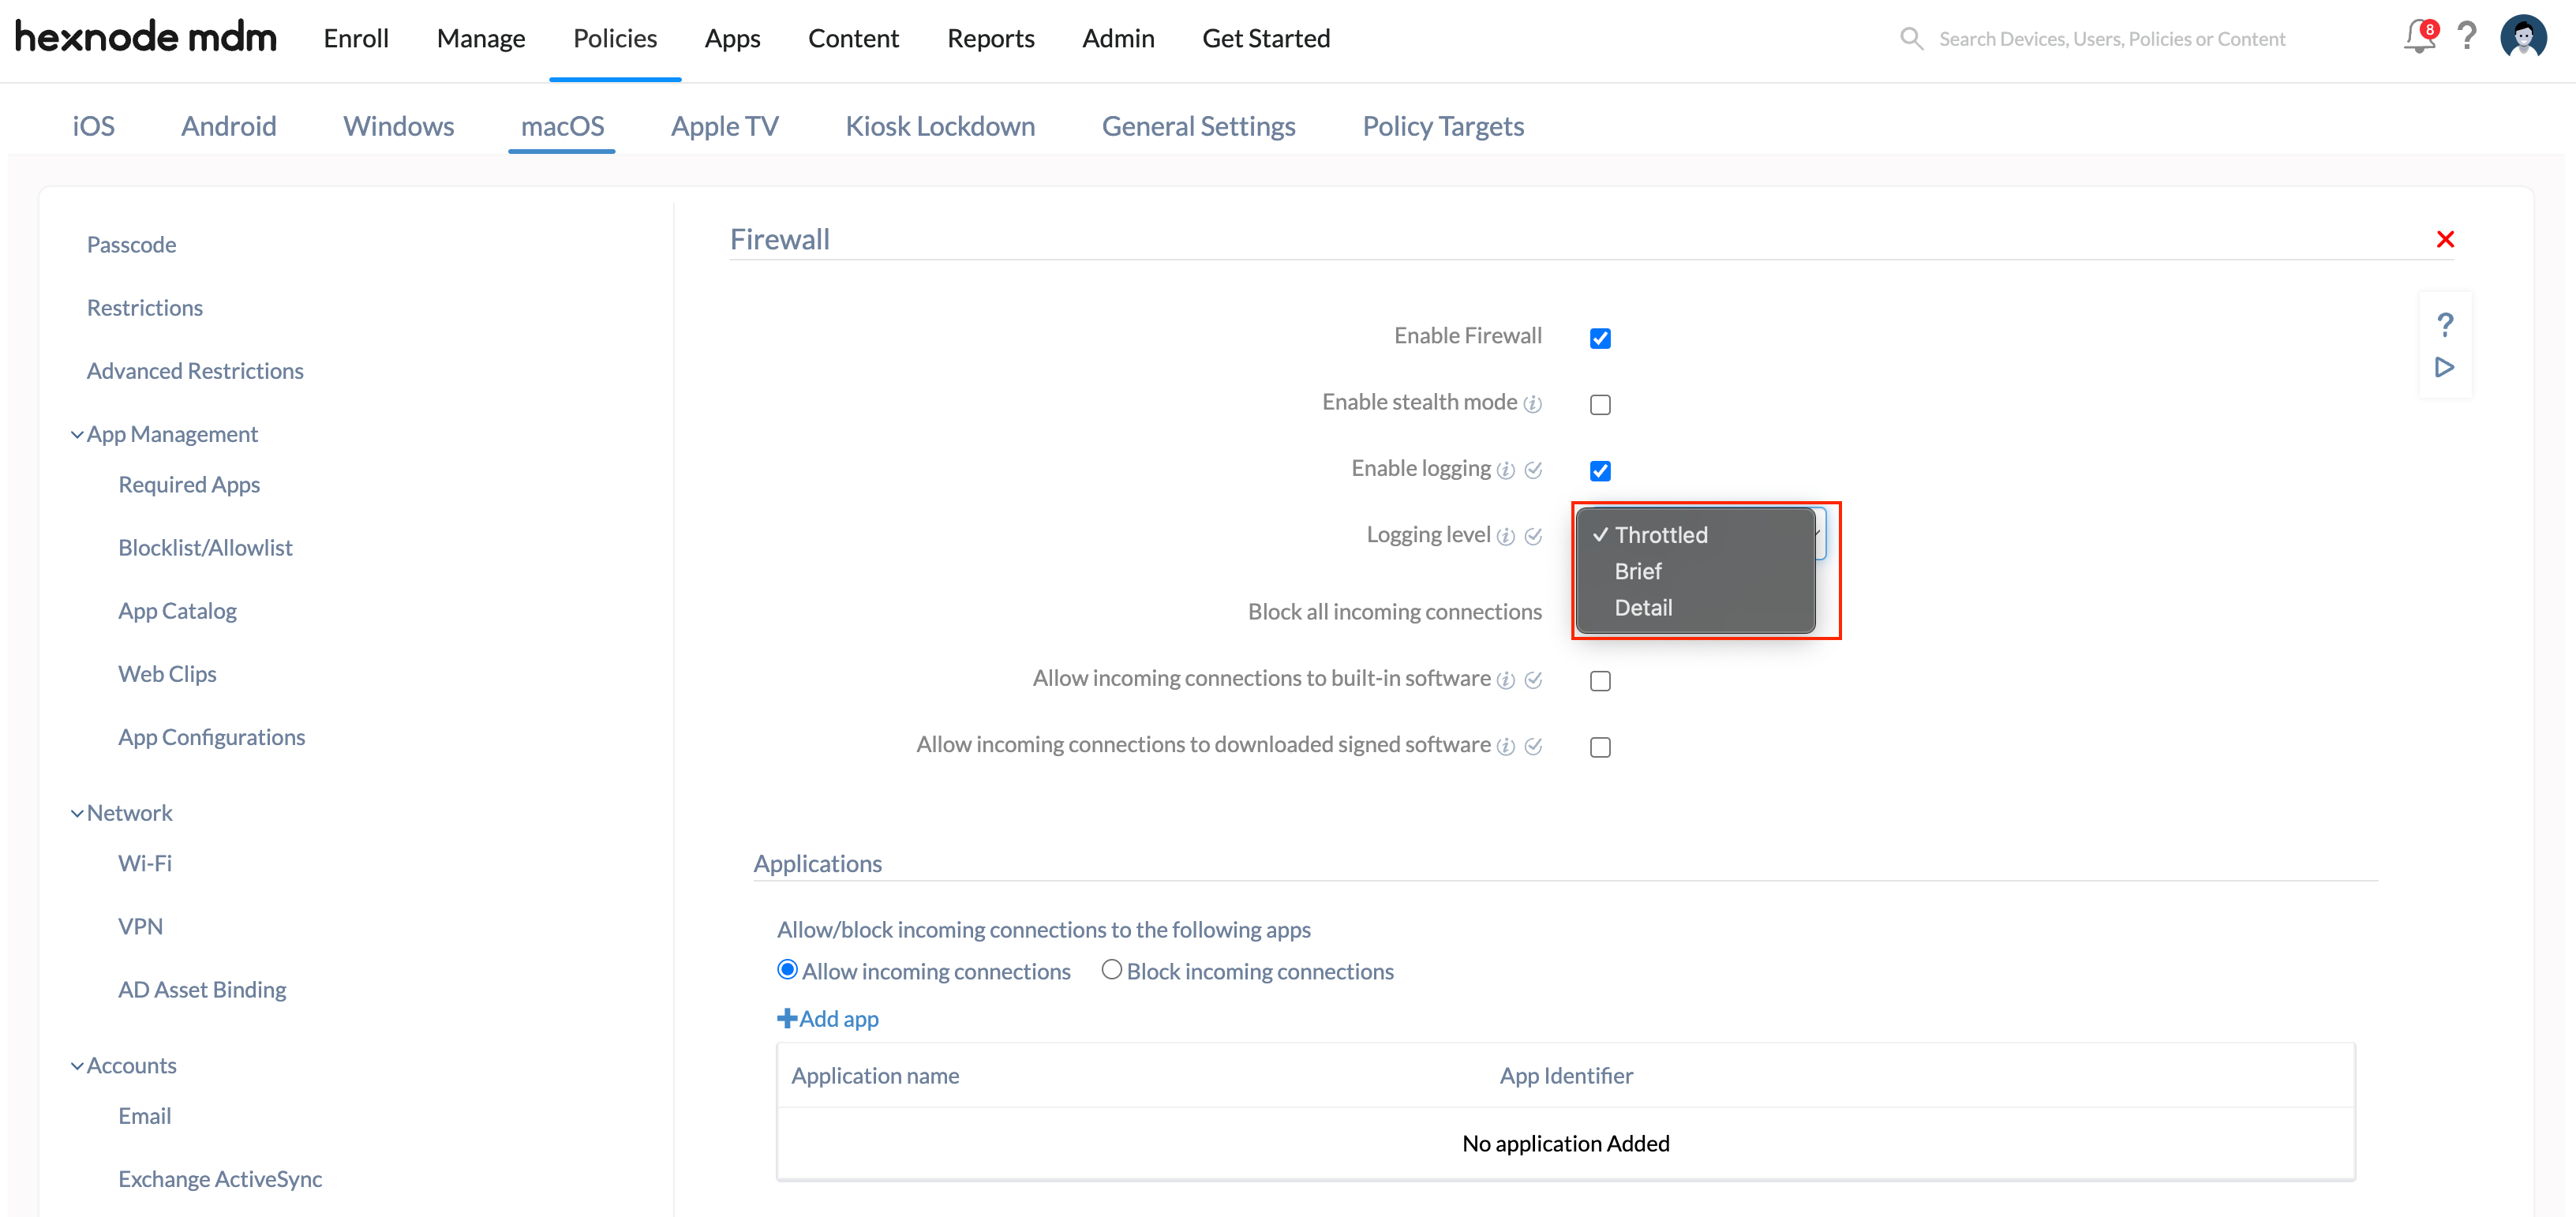Click the hexnode mdm logo
Viewport: 2576px width, 1217px height.
[145, 37]
